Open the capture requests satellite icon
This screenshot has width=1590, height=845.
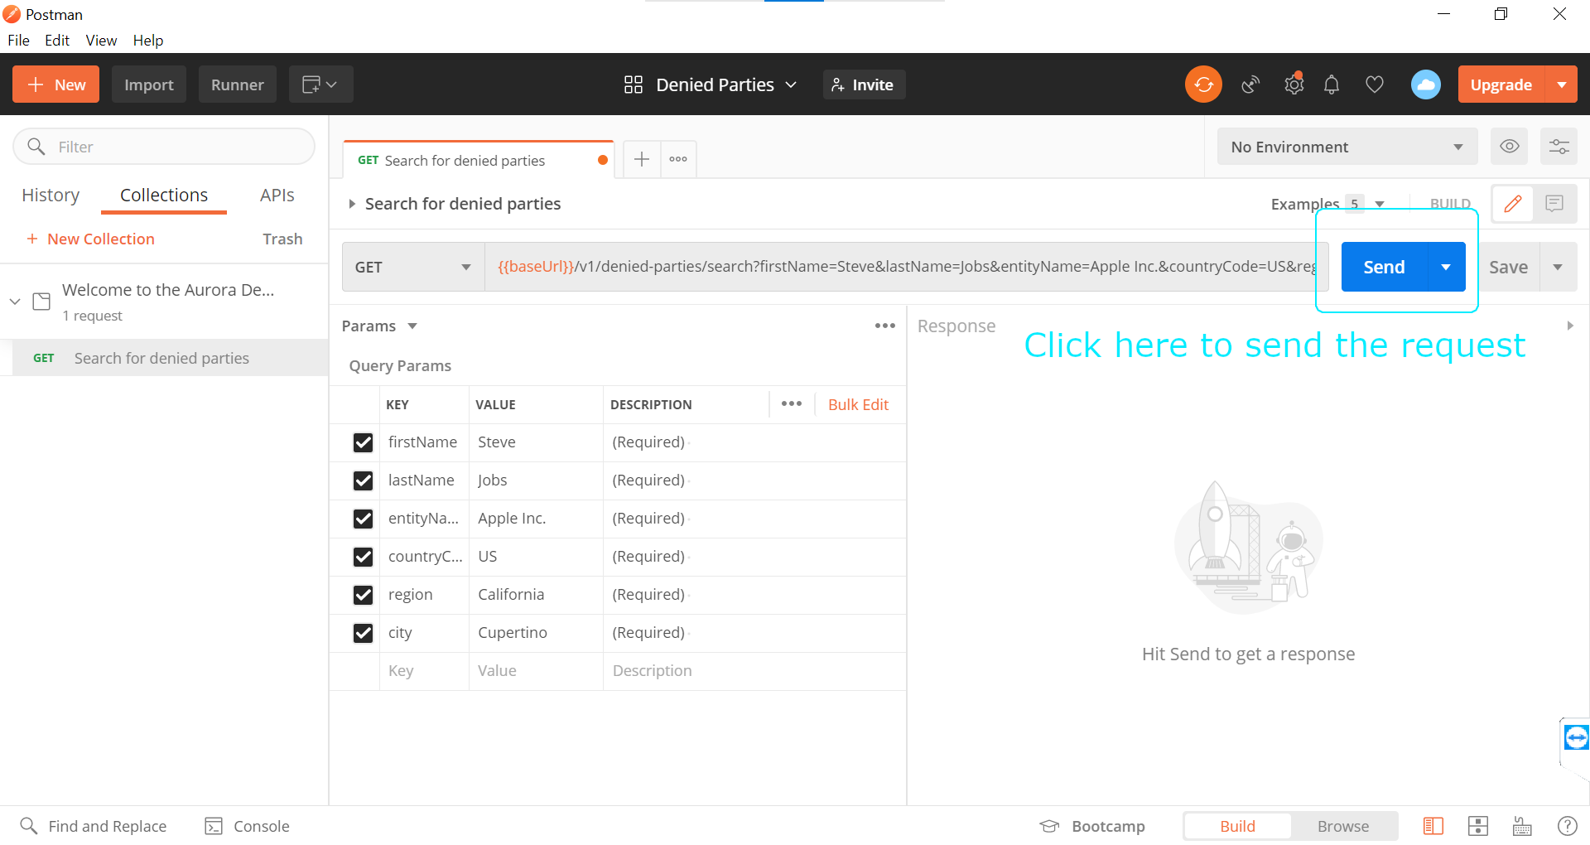point(1250,84)
